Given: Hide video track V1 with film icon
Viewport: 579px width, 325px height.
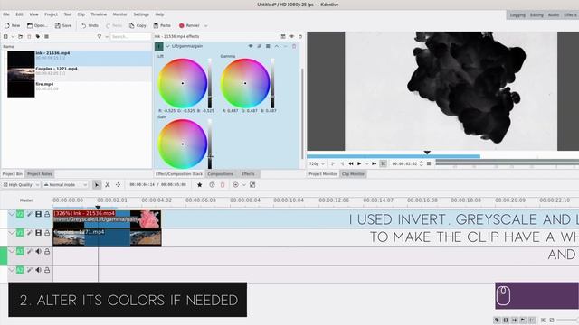Looking at the screenshot, I should (38, 233).
